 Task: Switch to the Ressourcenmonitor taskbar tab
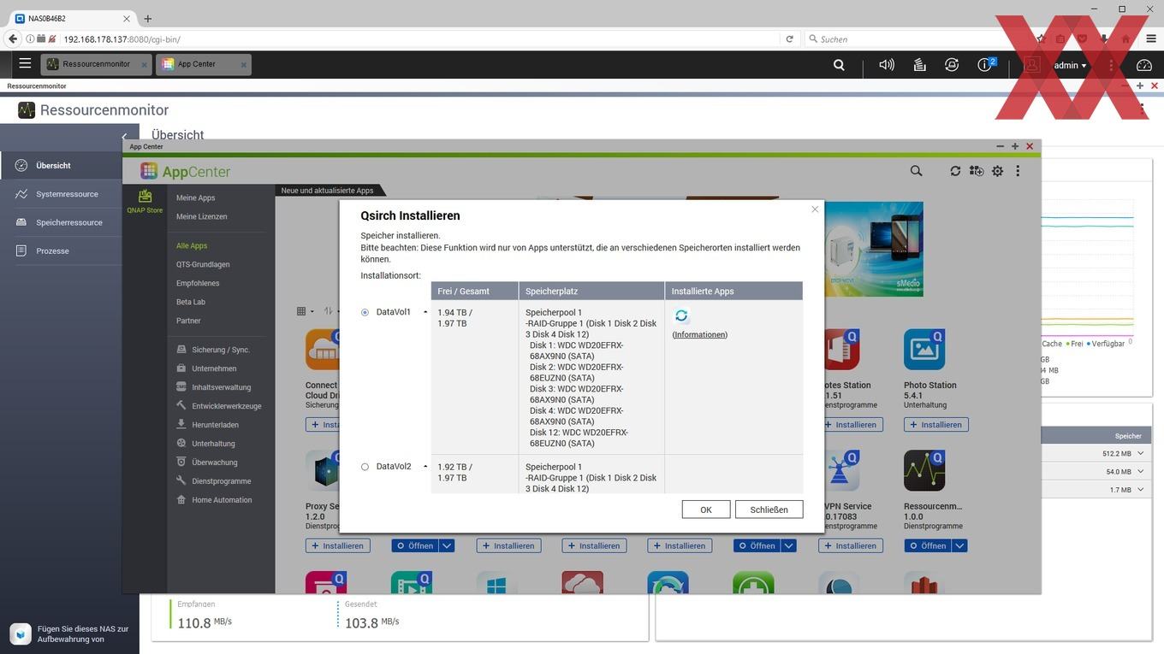tap(96, 64)
